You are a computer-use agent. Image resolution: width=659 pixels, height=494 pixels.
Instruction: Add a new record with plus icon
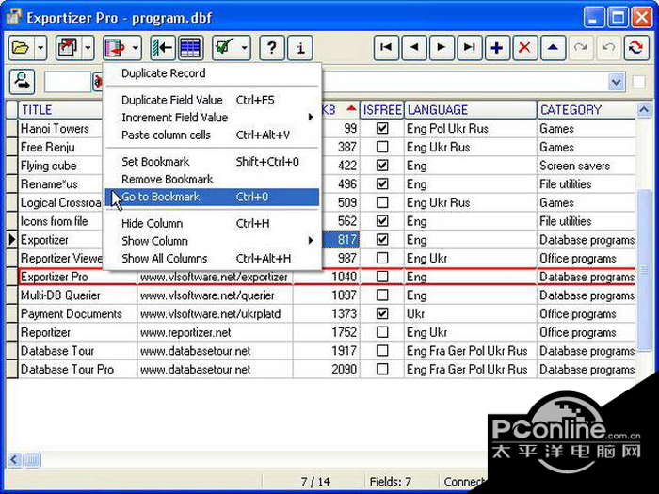[497, 47]
